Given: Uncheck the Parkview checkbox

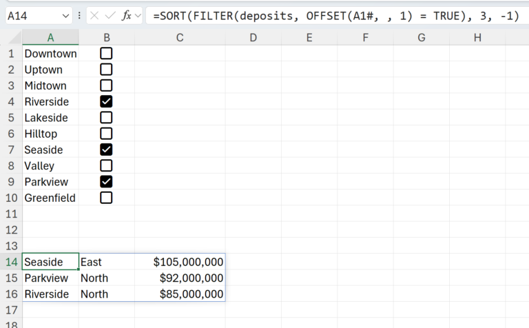Looking at the screenshot, I should [106, 181].
